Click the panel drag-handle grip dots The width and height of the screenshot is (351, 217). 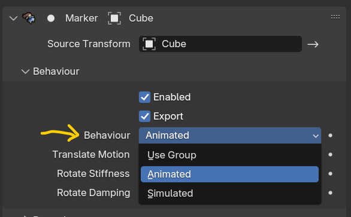(335, 17)
